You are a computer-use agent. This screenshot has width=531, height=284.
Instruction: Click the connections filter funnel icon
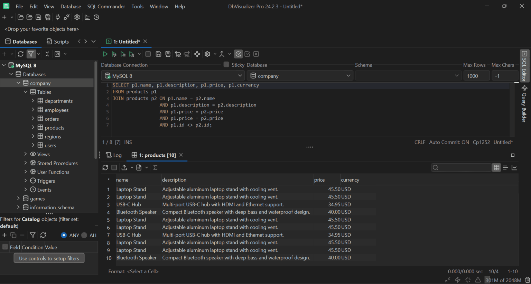point(31,54)
